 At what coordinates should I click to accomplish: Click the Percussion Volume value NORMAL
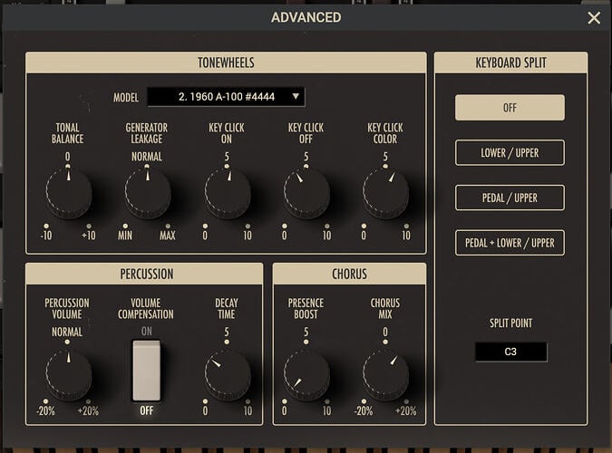(x=67, y=332)
